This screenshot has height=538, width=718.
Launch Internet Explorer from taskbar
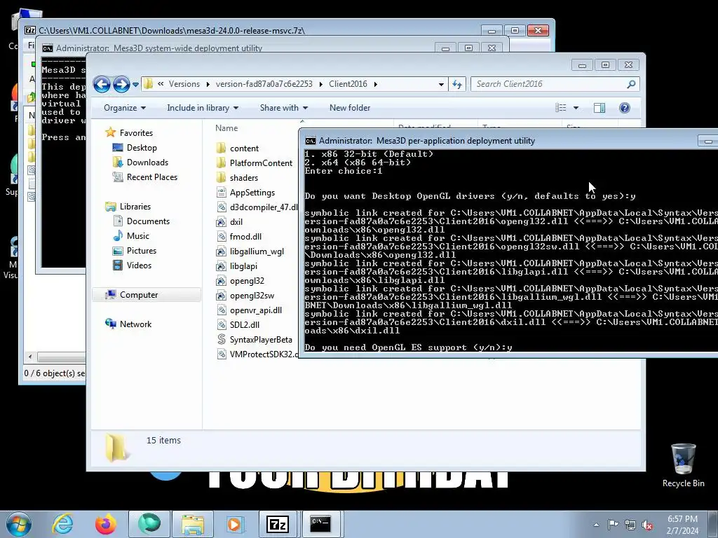pos(62,524)
